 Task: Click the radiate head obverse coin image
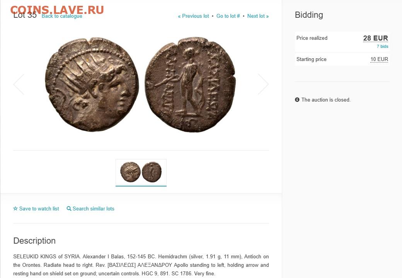point(92,84)
